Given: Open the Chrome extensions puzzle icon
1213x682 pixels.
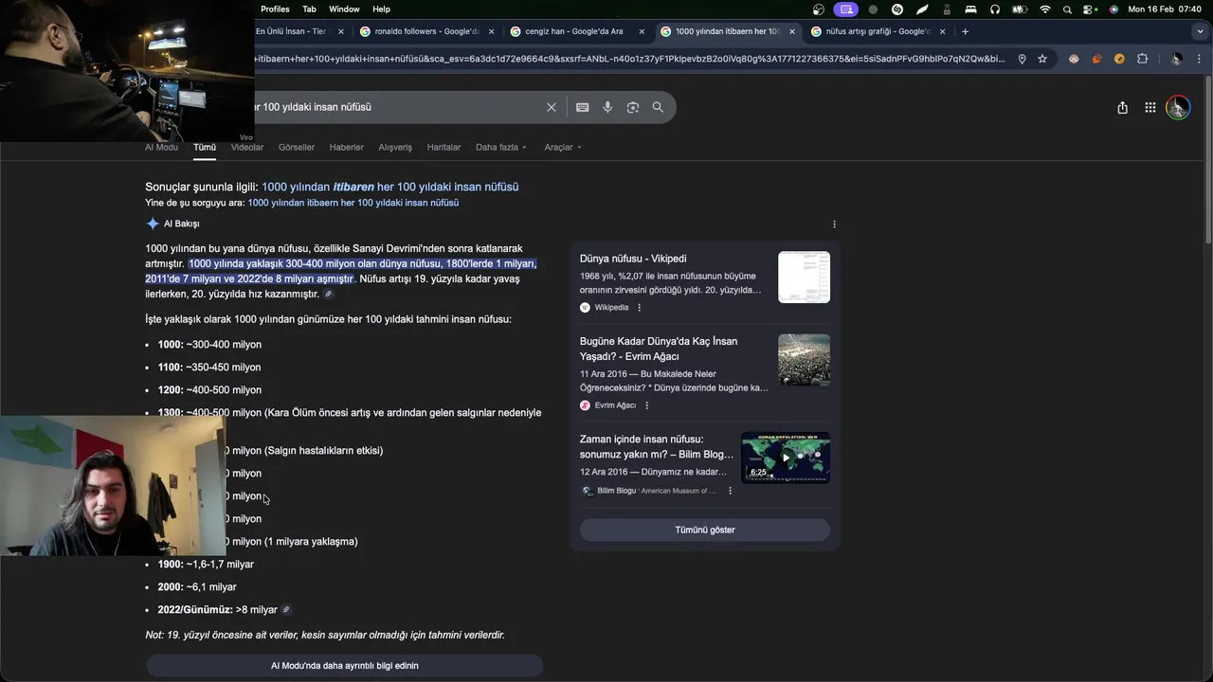Looking at the screenshot, I should point(1142,59).
